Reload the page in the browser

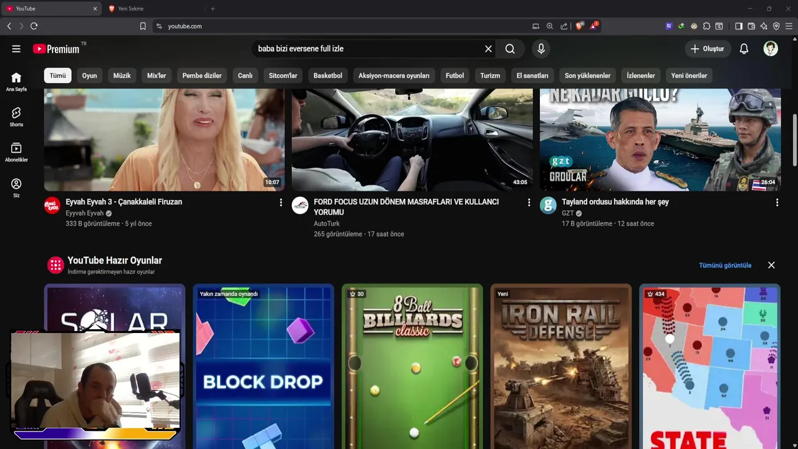coord(34,26)
